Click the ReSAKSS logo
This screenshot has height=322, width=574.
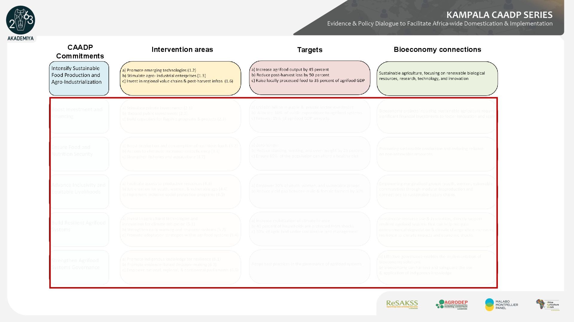click(402, 304)
